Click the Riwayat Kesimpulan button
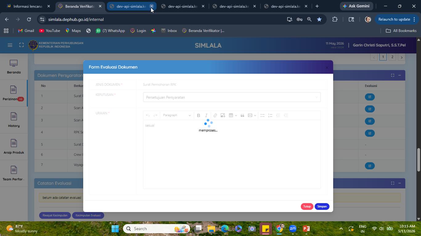421x236 pixels. (x=55, y=215)
